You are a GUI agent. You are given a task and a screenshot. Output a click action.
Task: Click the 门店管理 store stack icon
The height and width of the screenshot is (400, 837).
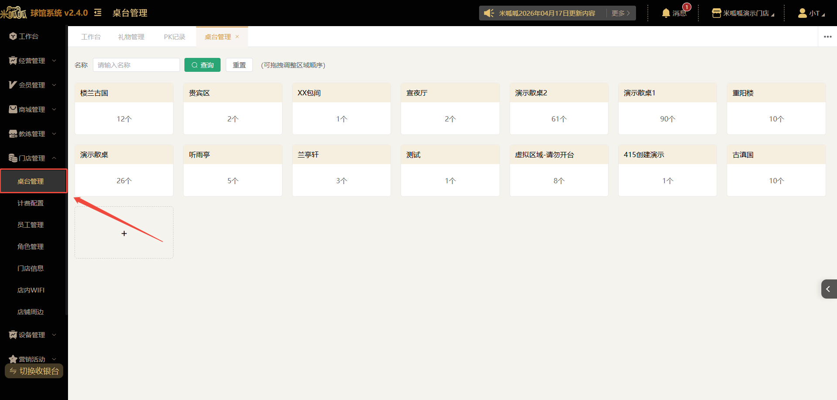pos(13,158)
